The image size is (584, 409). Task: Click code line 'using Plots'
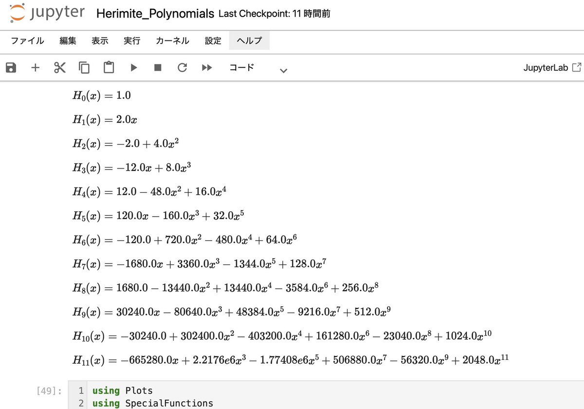pos(122,390)
